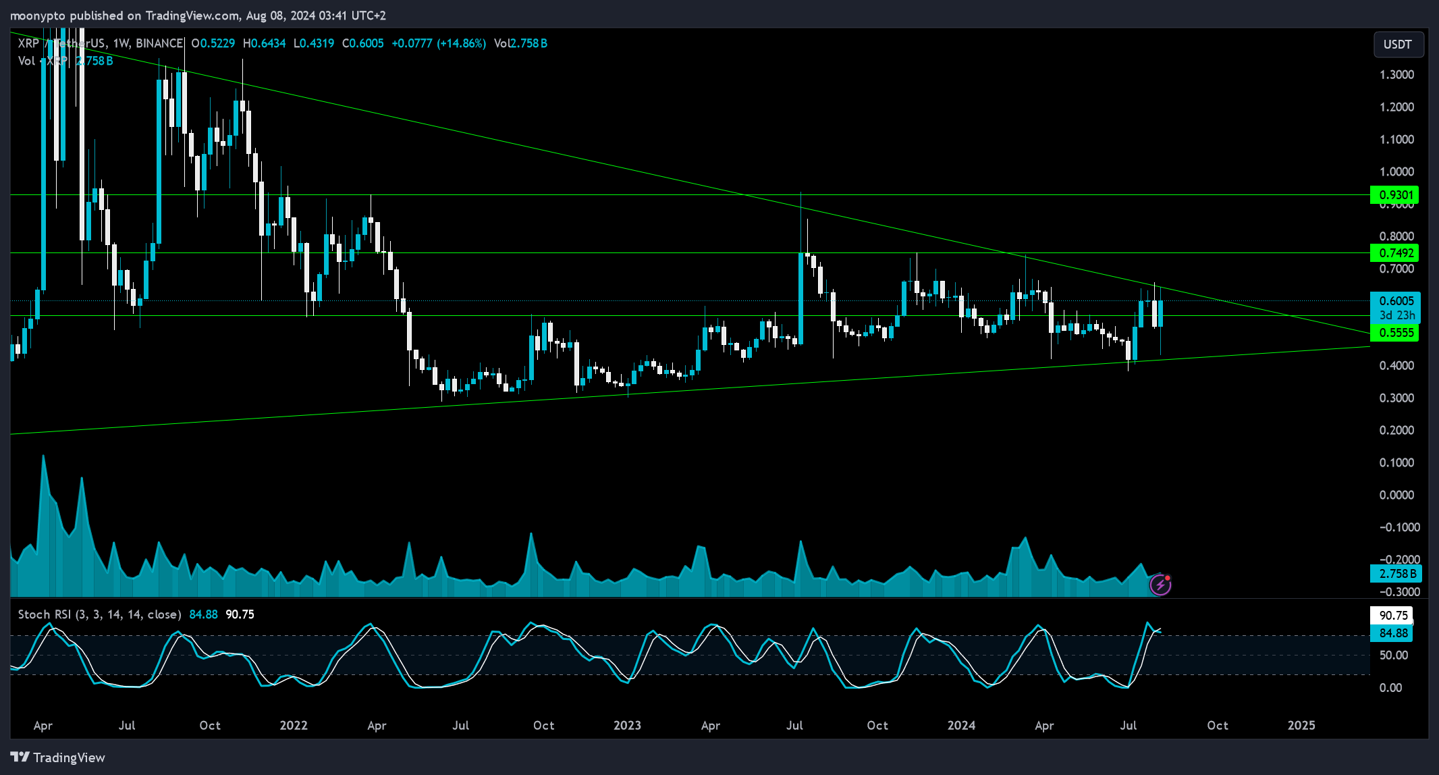
Task: Click the 90.75 Stoch RSI axis label
Action: pyautogui.click(x=1392, y=615)
